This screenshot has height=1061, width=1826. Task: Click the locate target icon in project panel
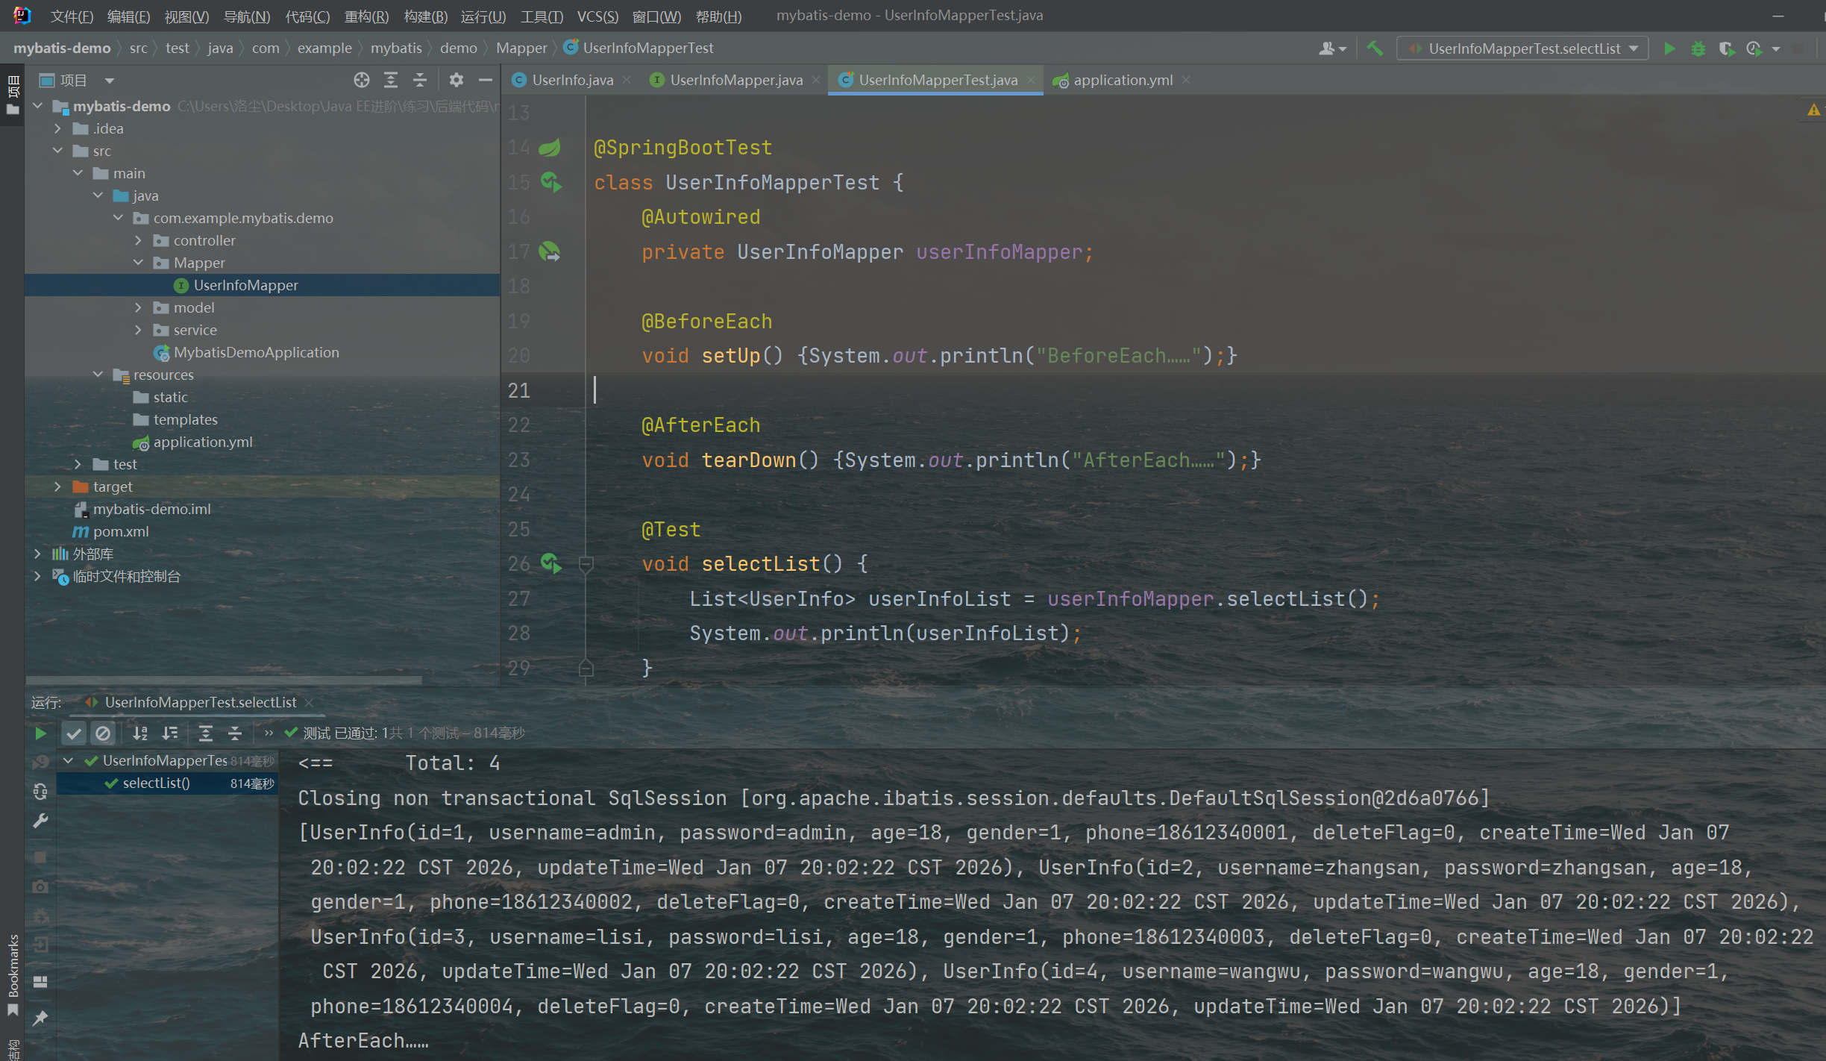point(362,80)
